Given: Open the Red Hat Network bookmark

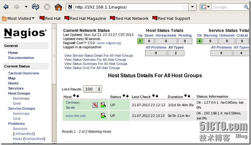Looking at the screenshot, I should [x=129, y=19].
